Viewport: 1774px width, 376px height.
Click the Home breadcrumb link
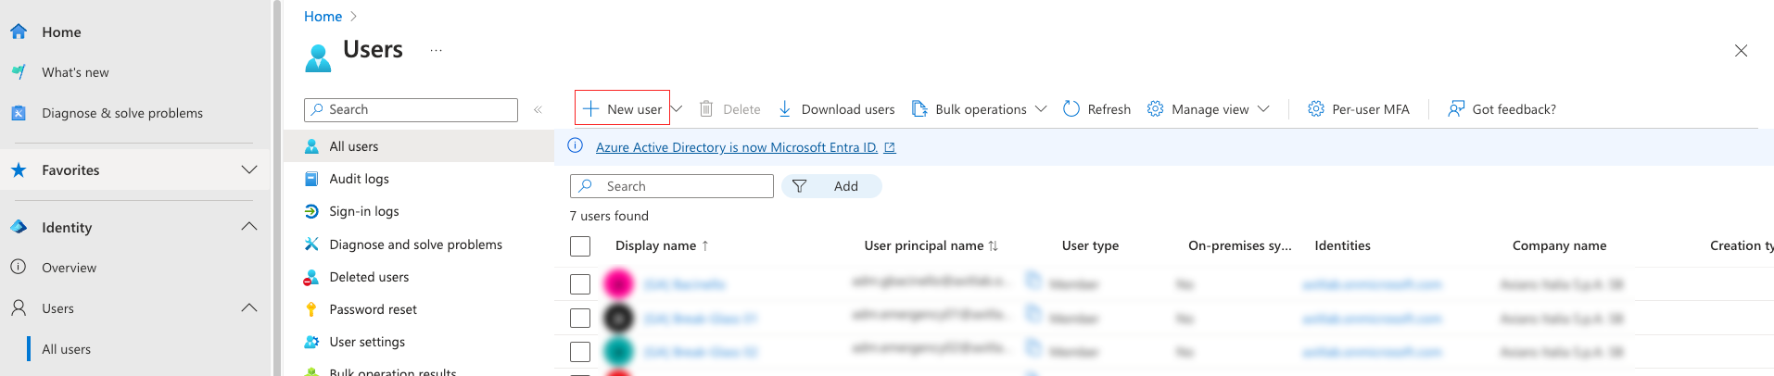(x=323, y=17)
